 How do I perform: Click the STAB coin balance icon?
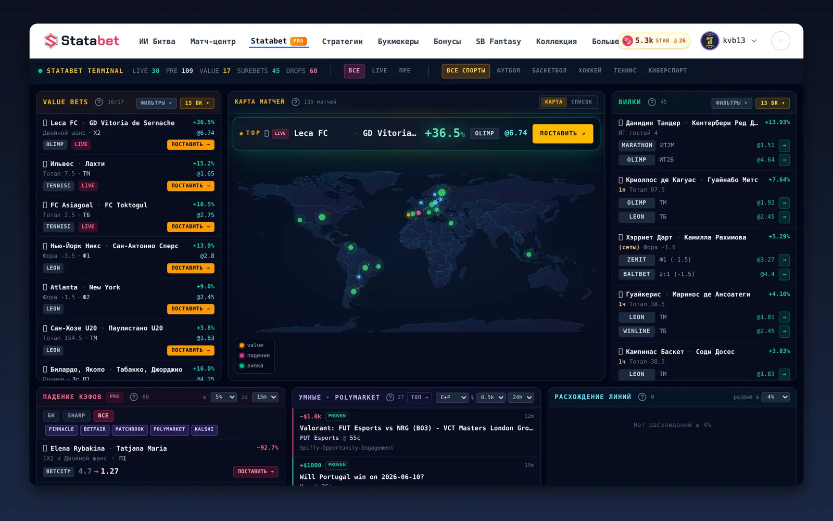coord(628,41)
